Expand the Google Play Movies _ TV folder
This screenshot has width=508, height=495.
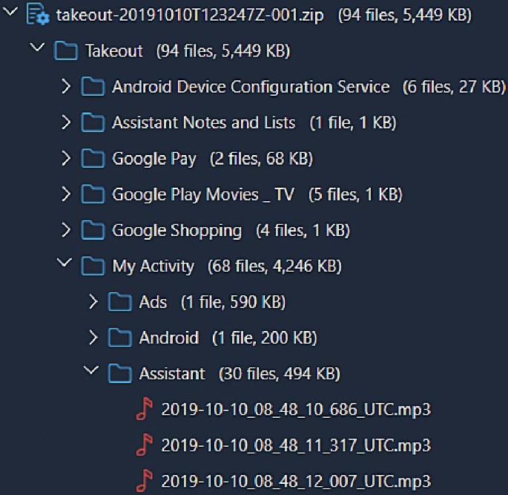click(x=66, y=194)
